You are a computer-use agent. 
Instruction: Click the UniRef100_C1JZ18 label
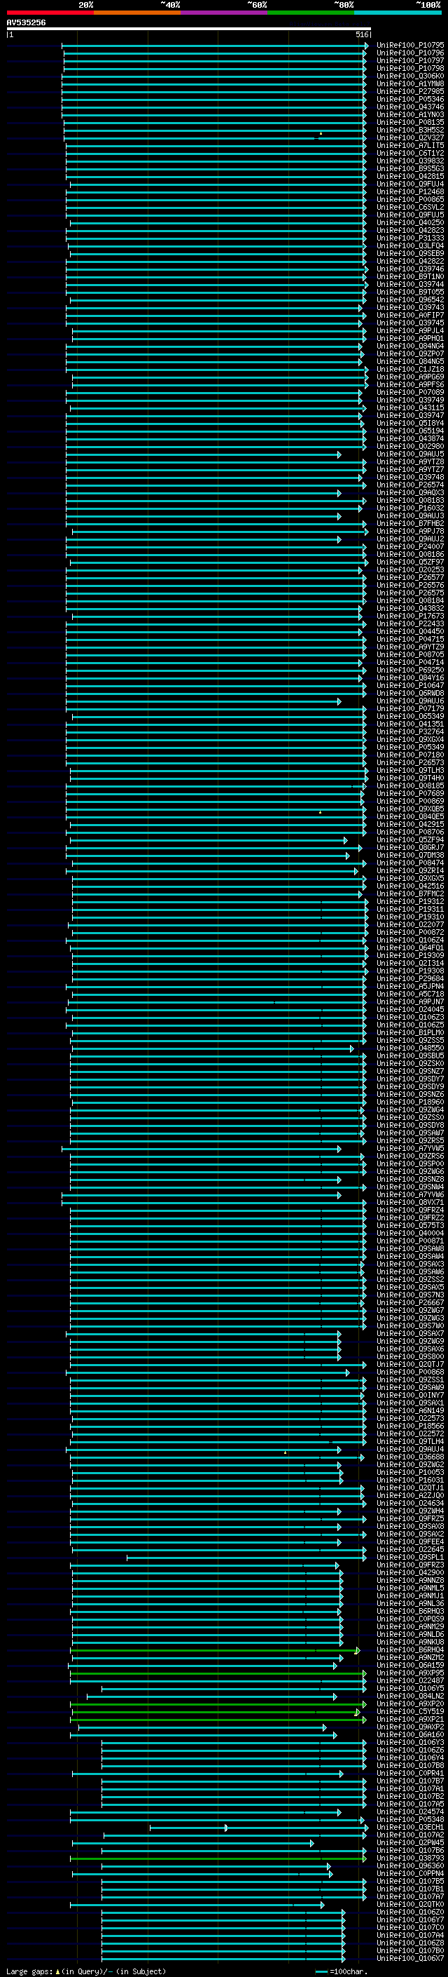coord(410,369)
